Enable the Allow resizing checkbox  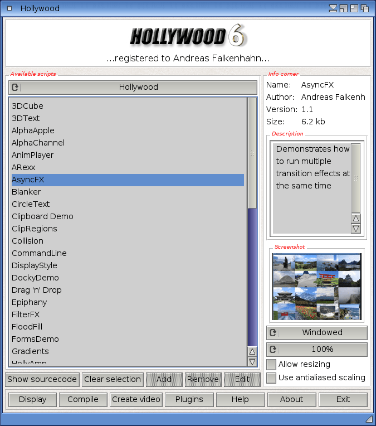271,364
